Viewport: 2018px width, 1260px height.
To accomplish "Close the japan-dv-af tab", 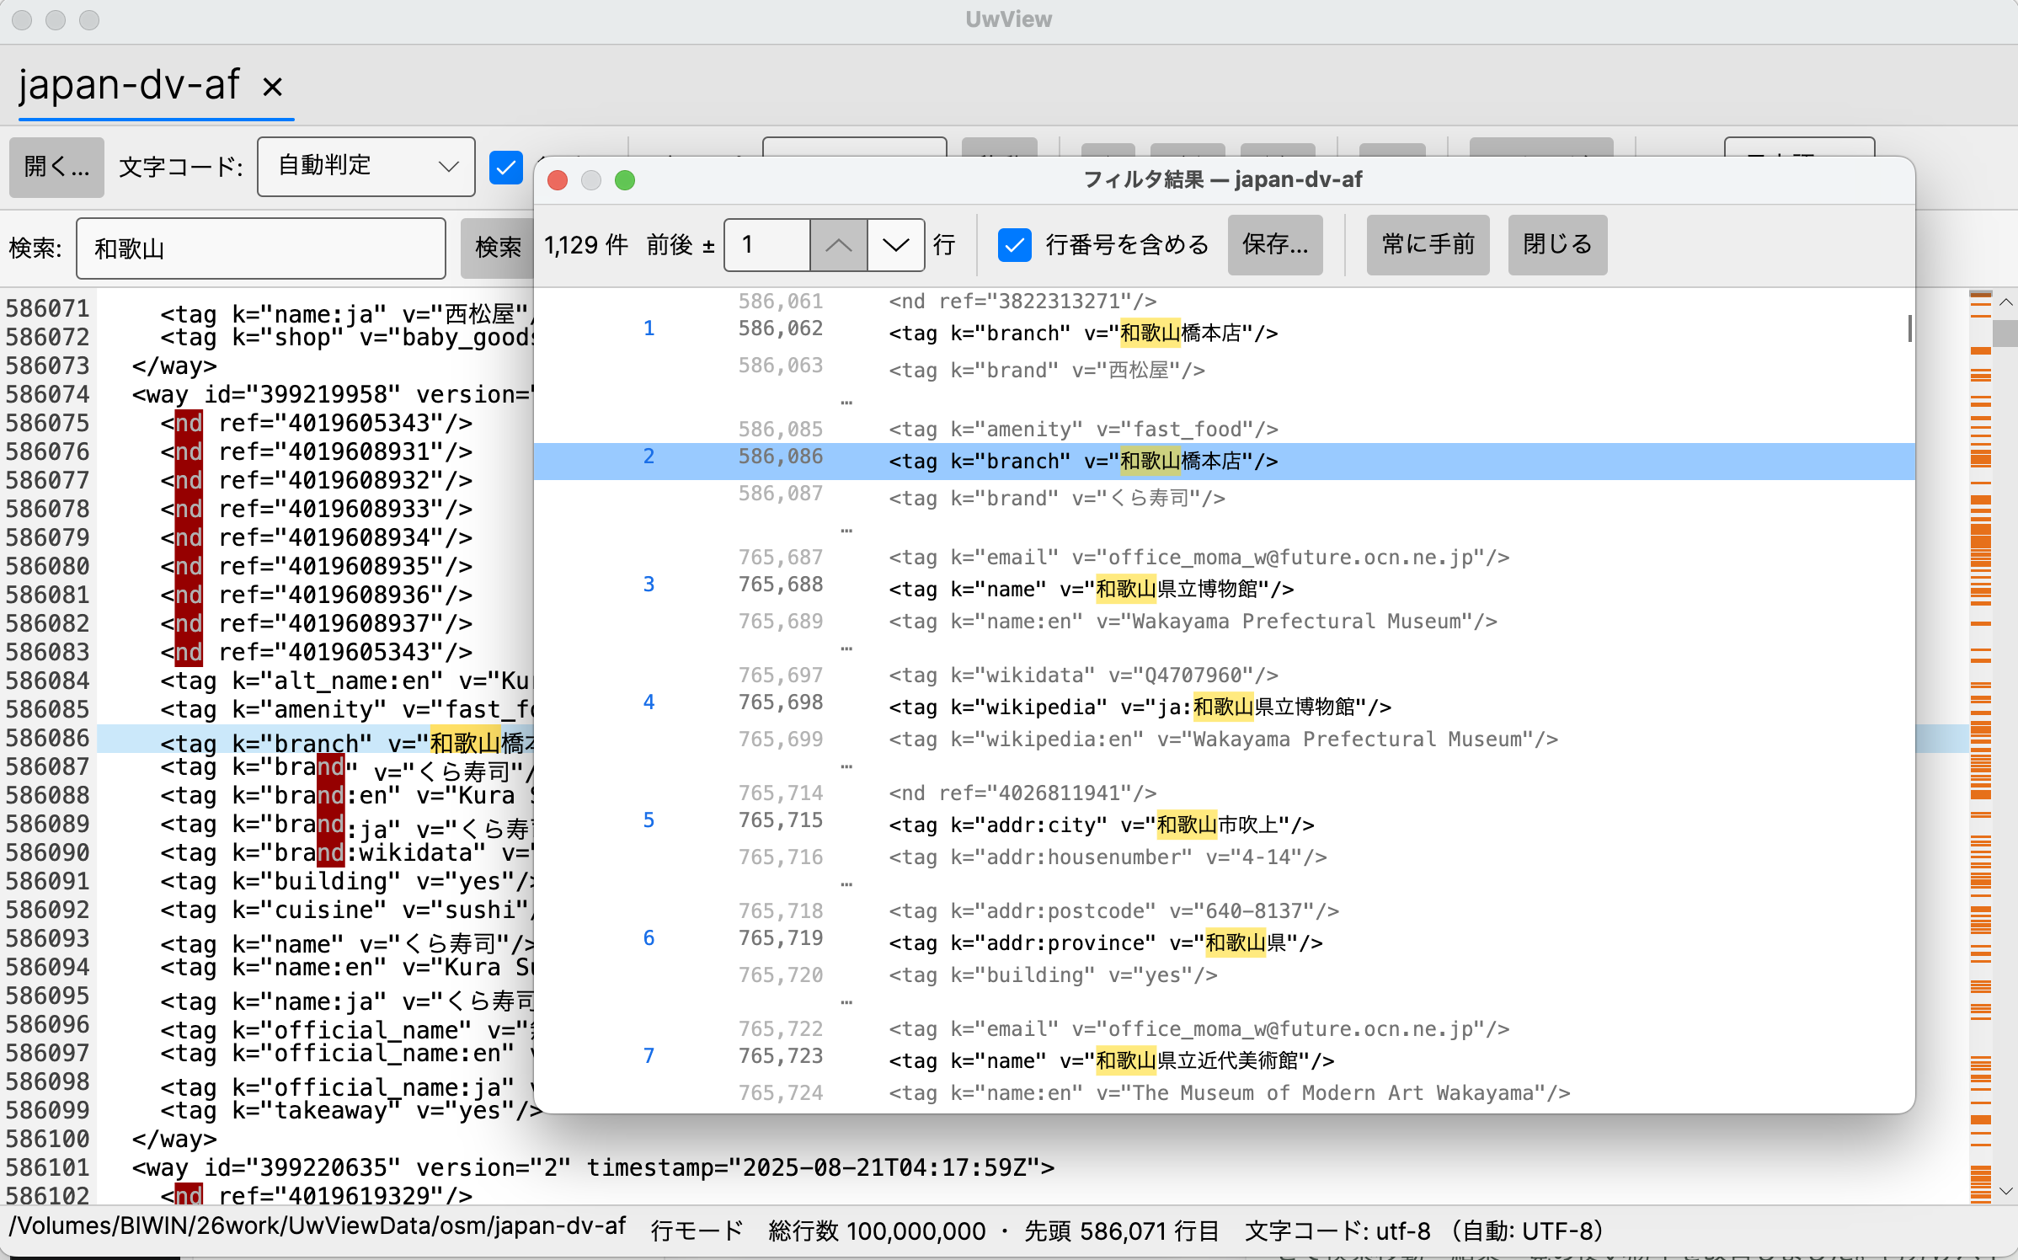I will click(x=272, y=87).
